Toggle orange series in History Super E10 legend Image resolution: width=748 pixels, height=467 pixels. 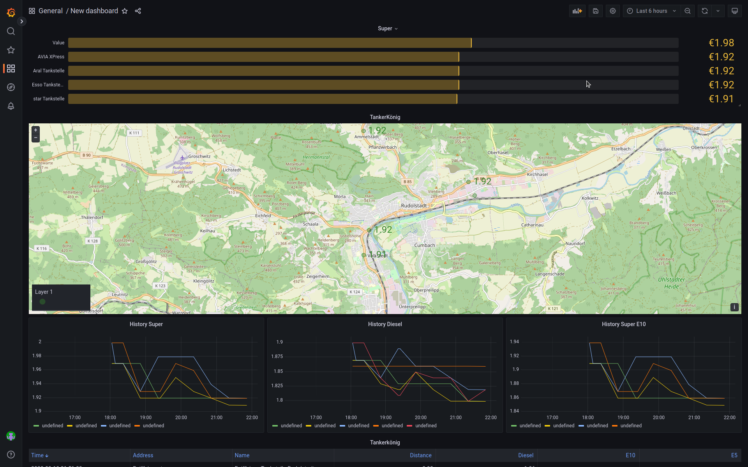coord(627,426)
